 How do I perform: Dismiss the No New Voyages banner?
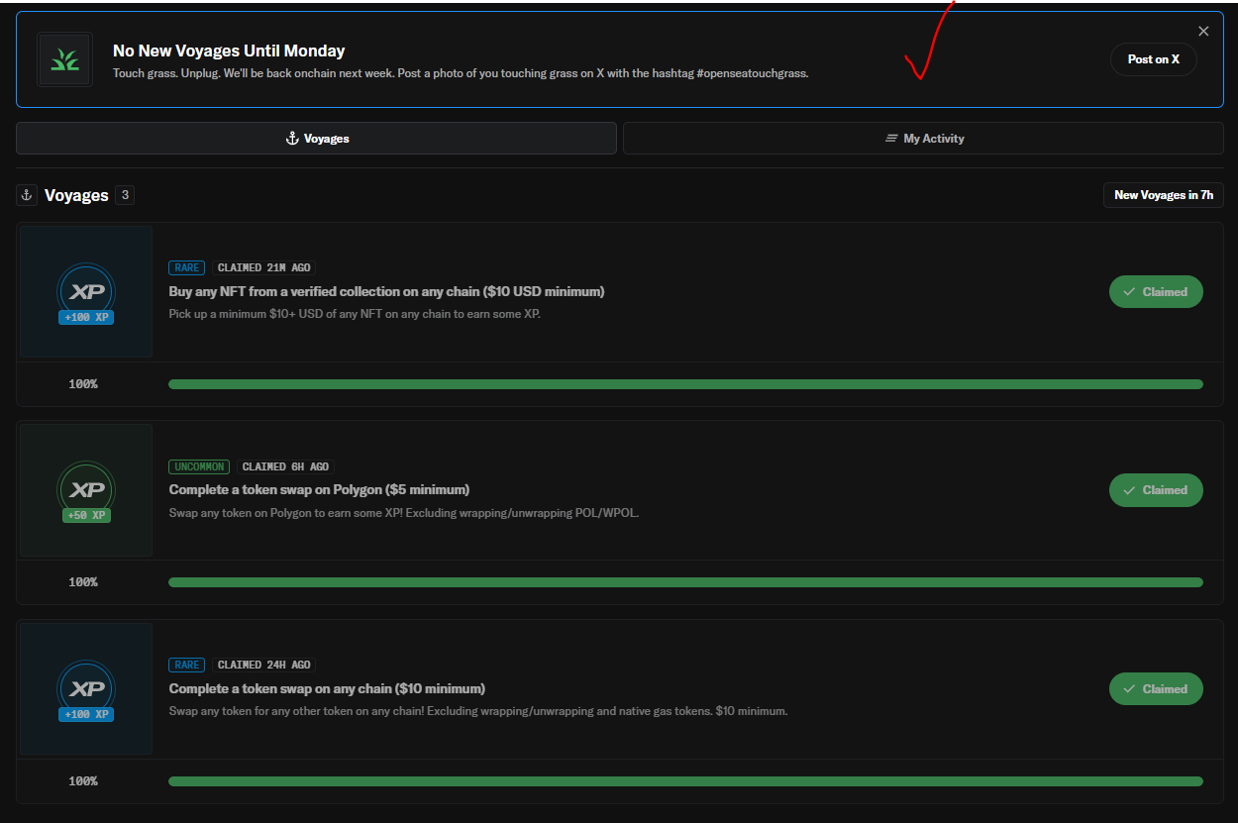pos(1203,31)
